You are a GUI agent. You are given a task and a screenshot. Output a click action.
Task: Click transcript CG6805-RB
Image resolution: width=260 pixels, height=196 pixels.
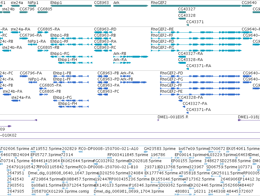pos(43,51)
